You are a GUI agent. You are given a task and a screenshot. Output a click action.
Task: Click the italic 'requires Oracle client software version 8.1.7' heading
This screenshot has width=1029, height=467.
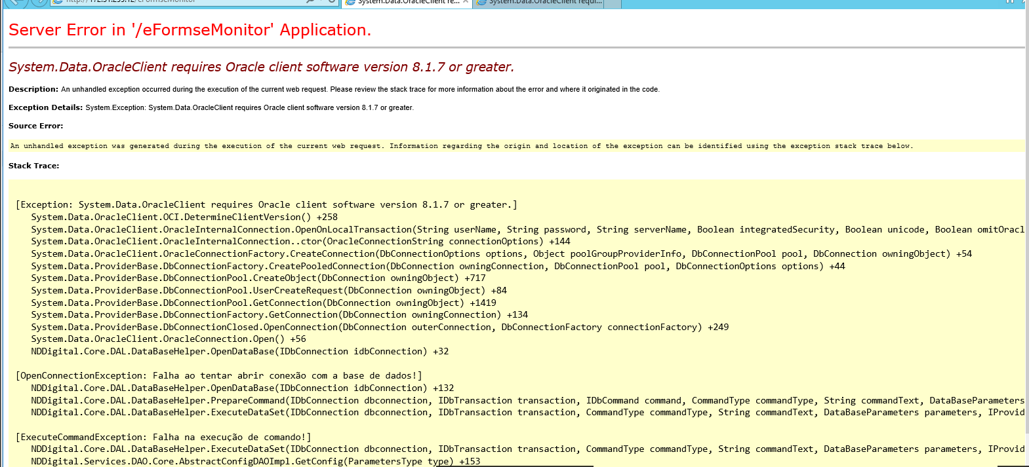point(261,67)
